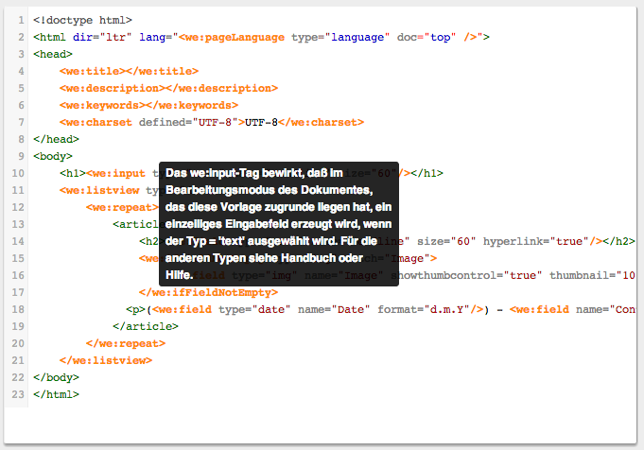Click the opening body tag

52,156
